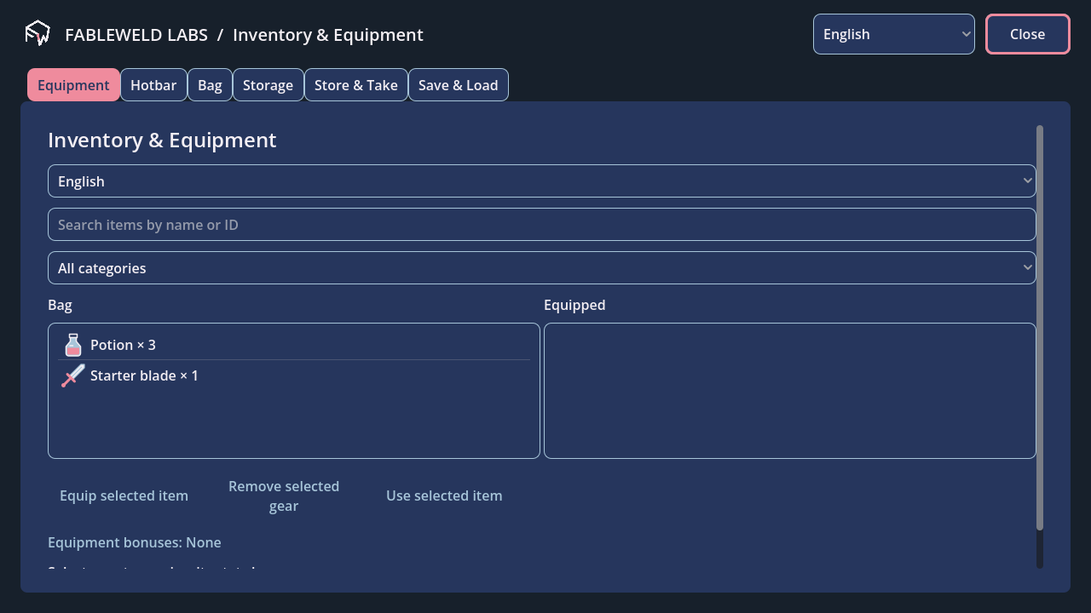Click the "FABLEWELD LABS" header text
This screenshot has width=1091, height=613.
pyautogui.click(x=136, y=35)
